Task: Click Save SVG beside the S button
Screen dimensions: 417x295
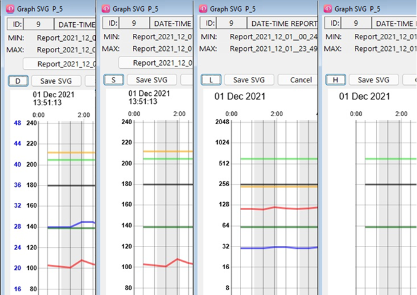Action: (152, 80)
